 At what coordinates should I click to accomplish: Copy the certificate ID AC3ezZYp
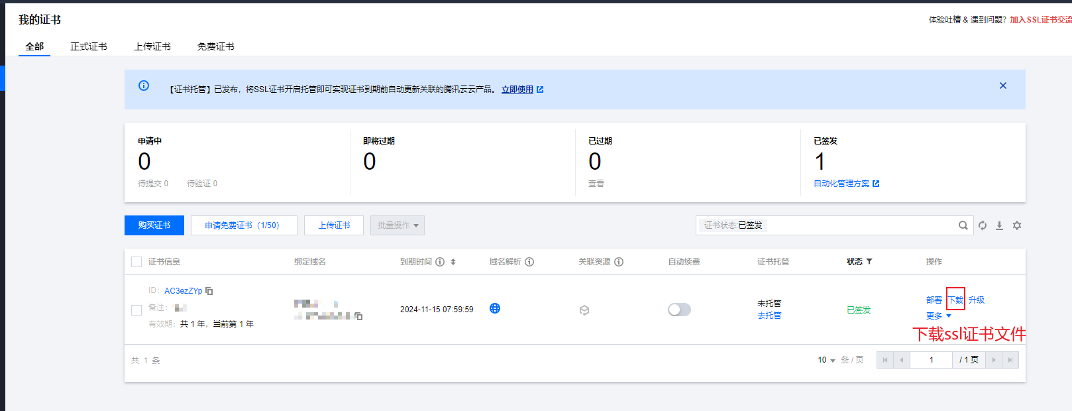[209, 291]
